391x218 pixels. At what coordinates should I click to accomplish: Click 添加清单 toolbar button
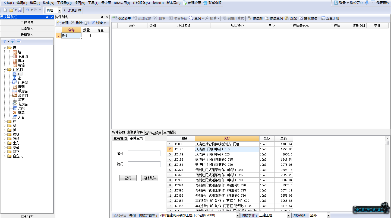(122, 18)
